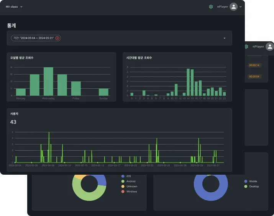Open the HI! class workspace dropdown
This screenshot has width=274, height=216.
(x=14, y=6)
